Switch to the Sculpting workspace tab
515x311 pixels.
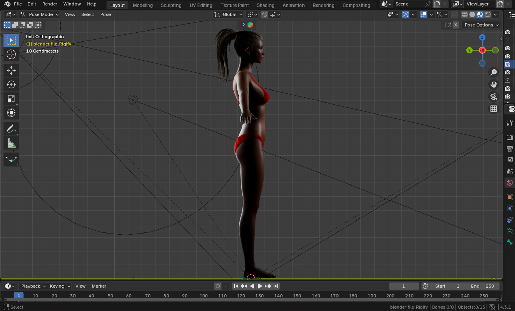171,5
